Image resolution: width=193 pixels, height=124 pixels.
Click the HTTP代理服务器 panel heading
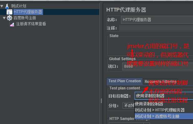pyautogui.click(x=126, y=10)
